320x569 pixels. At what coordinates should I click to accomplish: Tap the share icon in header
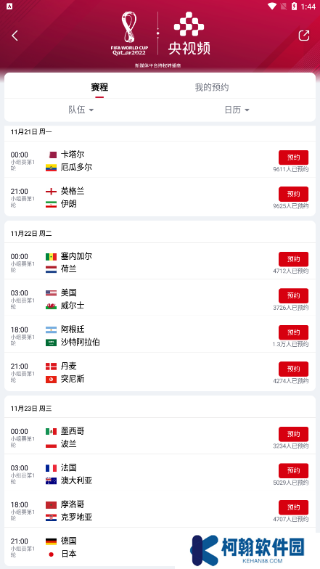coord(303,36)
